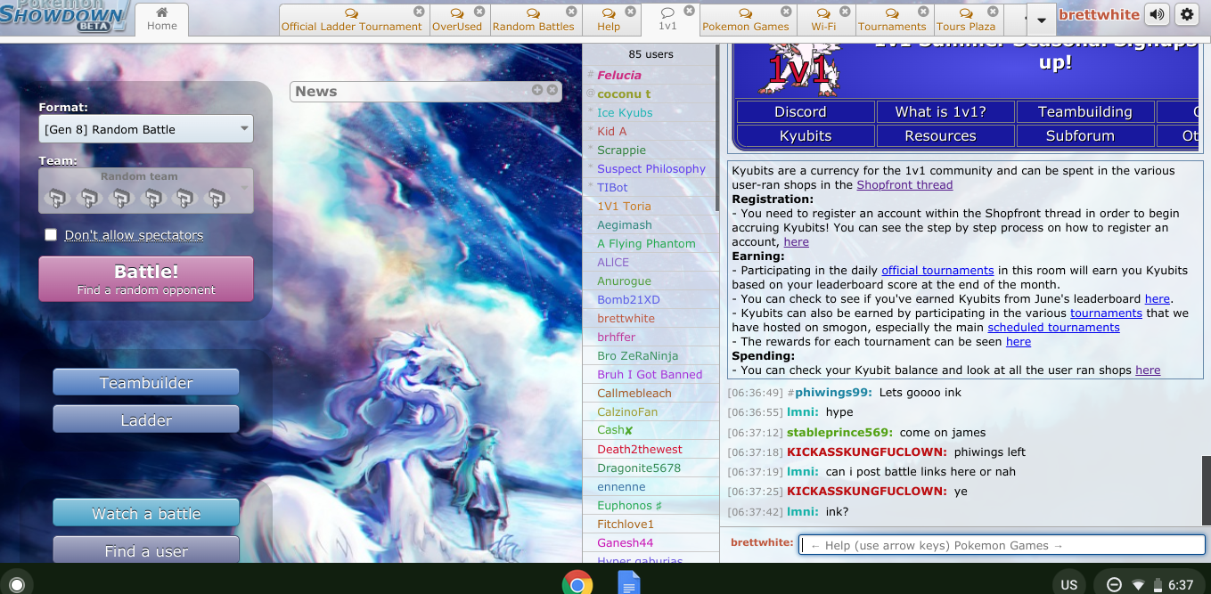1211x594 pixels.
Task: Switch to the OverUsed tab
Action: 457,20
